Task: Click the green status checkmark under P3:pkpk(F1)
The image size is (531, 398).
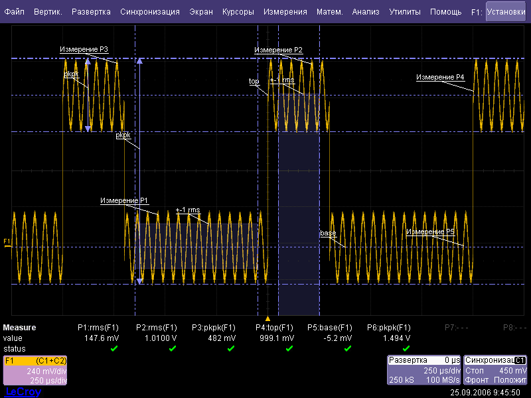Action: coord(231,348)
